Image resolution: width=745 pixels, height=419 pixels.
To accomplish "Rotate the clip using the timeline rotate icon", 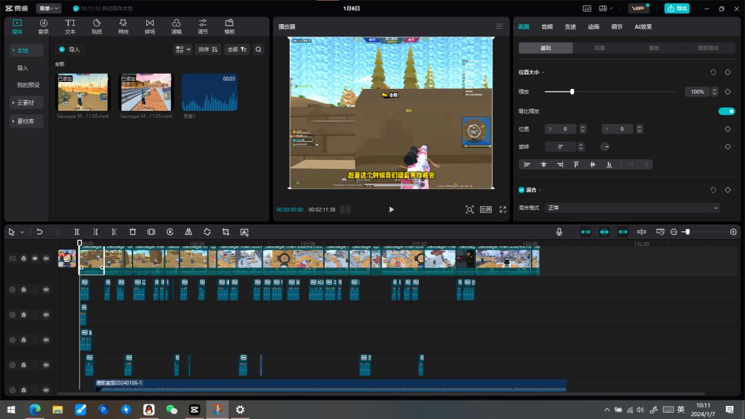I will [207, 232].
